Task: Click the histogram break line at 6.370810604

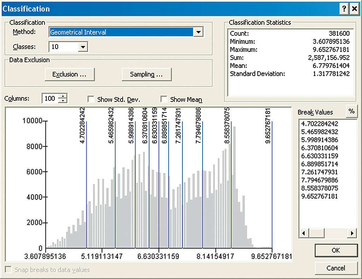Action: [149, 185]
